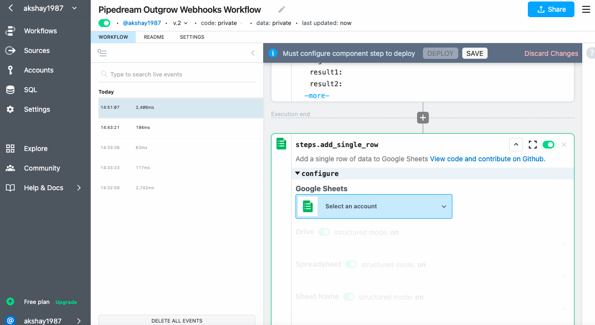Screen dimensions: 595x325
Task: Click the DEPLOY button
Action: point(441,53)
